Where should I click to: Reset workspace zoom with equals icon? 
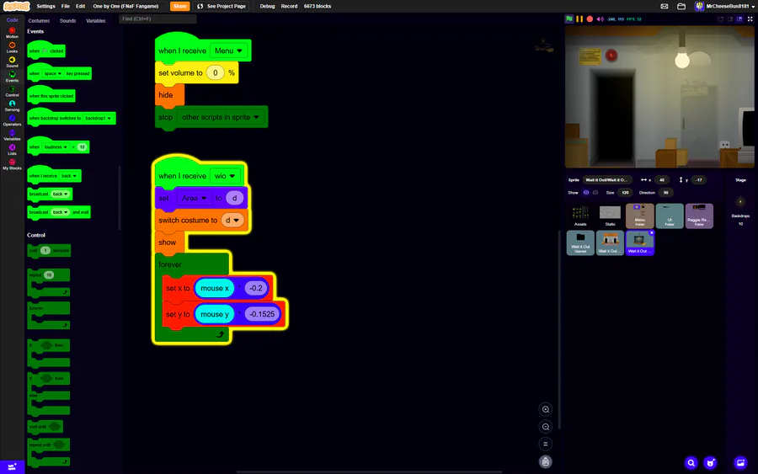click(x=545, y=444)
